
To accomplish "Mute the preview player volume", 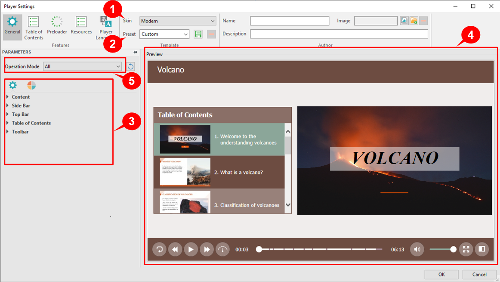I will click(x=417, y=249).
